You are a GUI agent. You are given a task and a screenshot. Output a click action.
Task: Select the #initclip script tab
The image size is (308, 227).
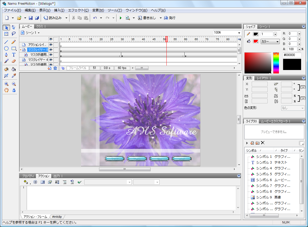tap(57, 217)
